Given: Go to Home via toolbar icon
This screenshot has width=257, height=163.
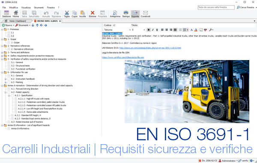Looking at the screenshot, I should click(16, 14).
